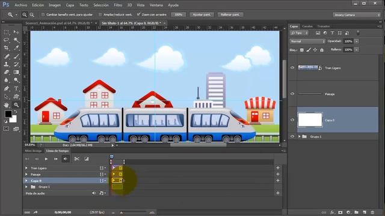Select the Rectangular Marquee tool
Image resolution: width=385 pixels, height=216 pixels.
coord(7,32)
